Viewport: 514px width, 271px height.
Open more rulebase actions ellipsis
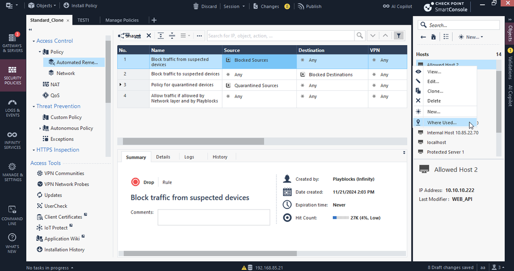coord(199,35)
